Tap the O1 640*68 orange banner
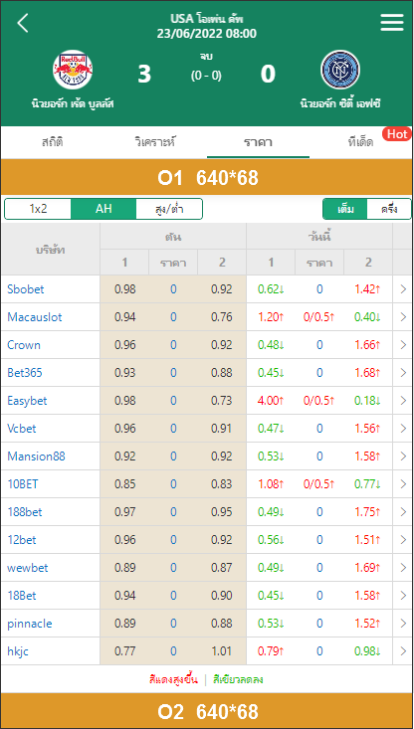Screen dimensions: 414x729 coord(207,178)
